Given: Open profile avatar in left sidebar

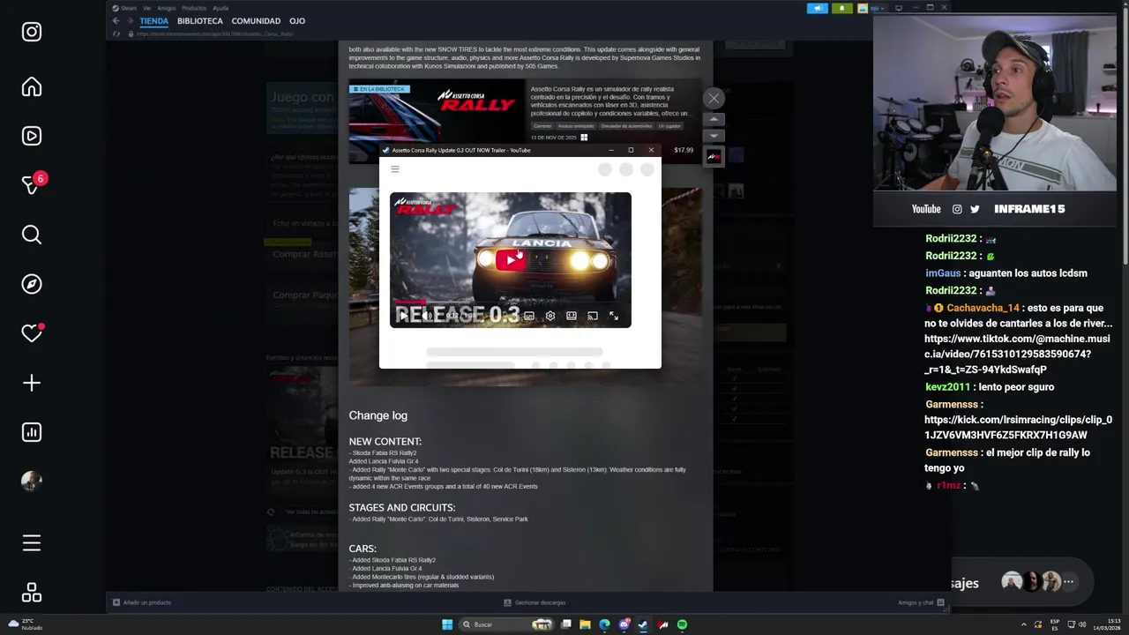Looking at the screenshot, I should click(32, 482).
